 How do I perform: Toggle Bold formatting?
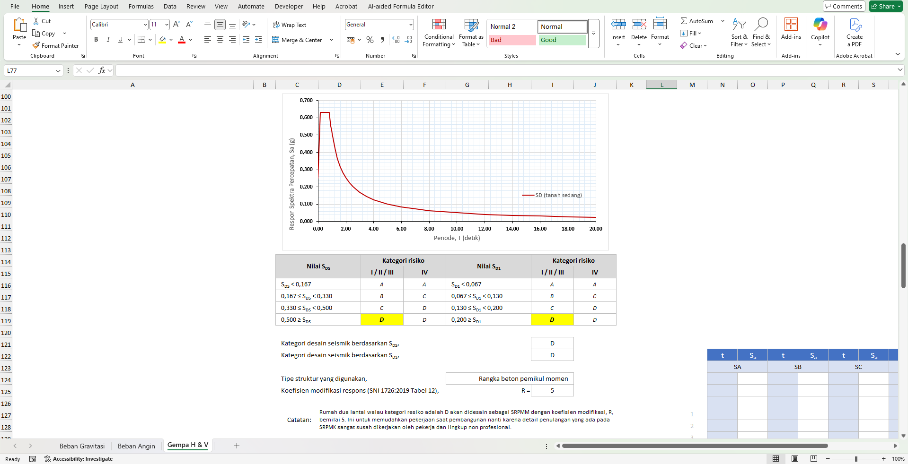tap(96, 40)
